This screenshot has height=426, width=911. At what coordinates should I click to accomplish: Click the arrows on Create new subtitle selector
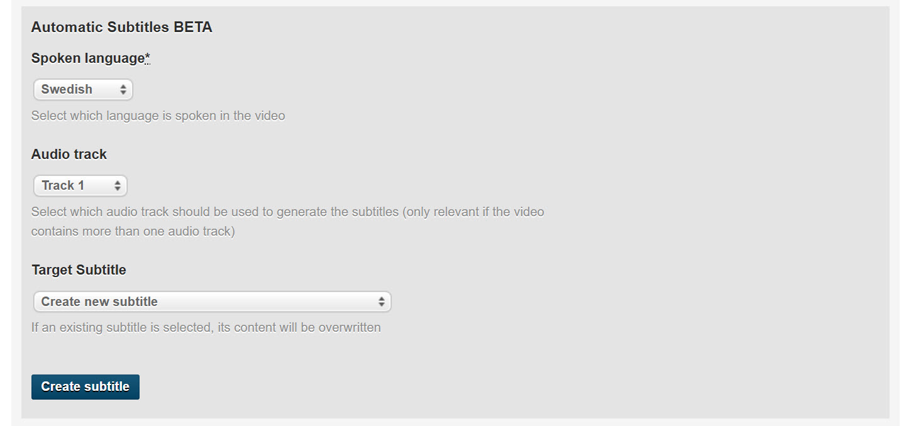(x=381, y=302)
